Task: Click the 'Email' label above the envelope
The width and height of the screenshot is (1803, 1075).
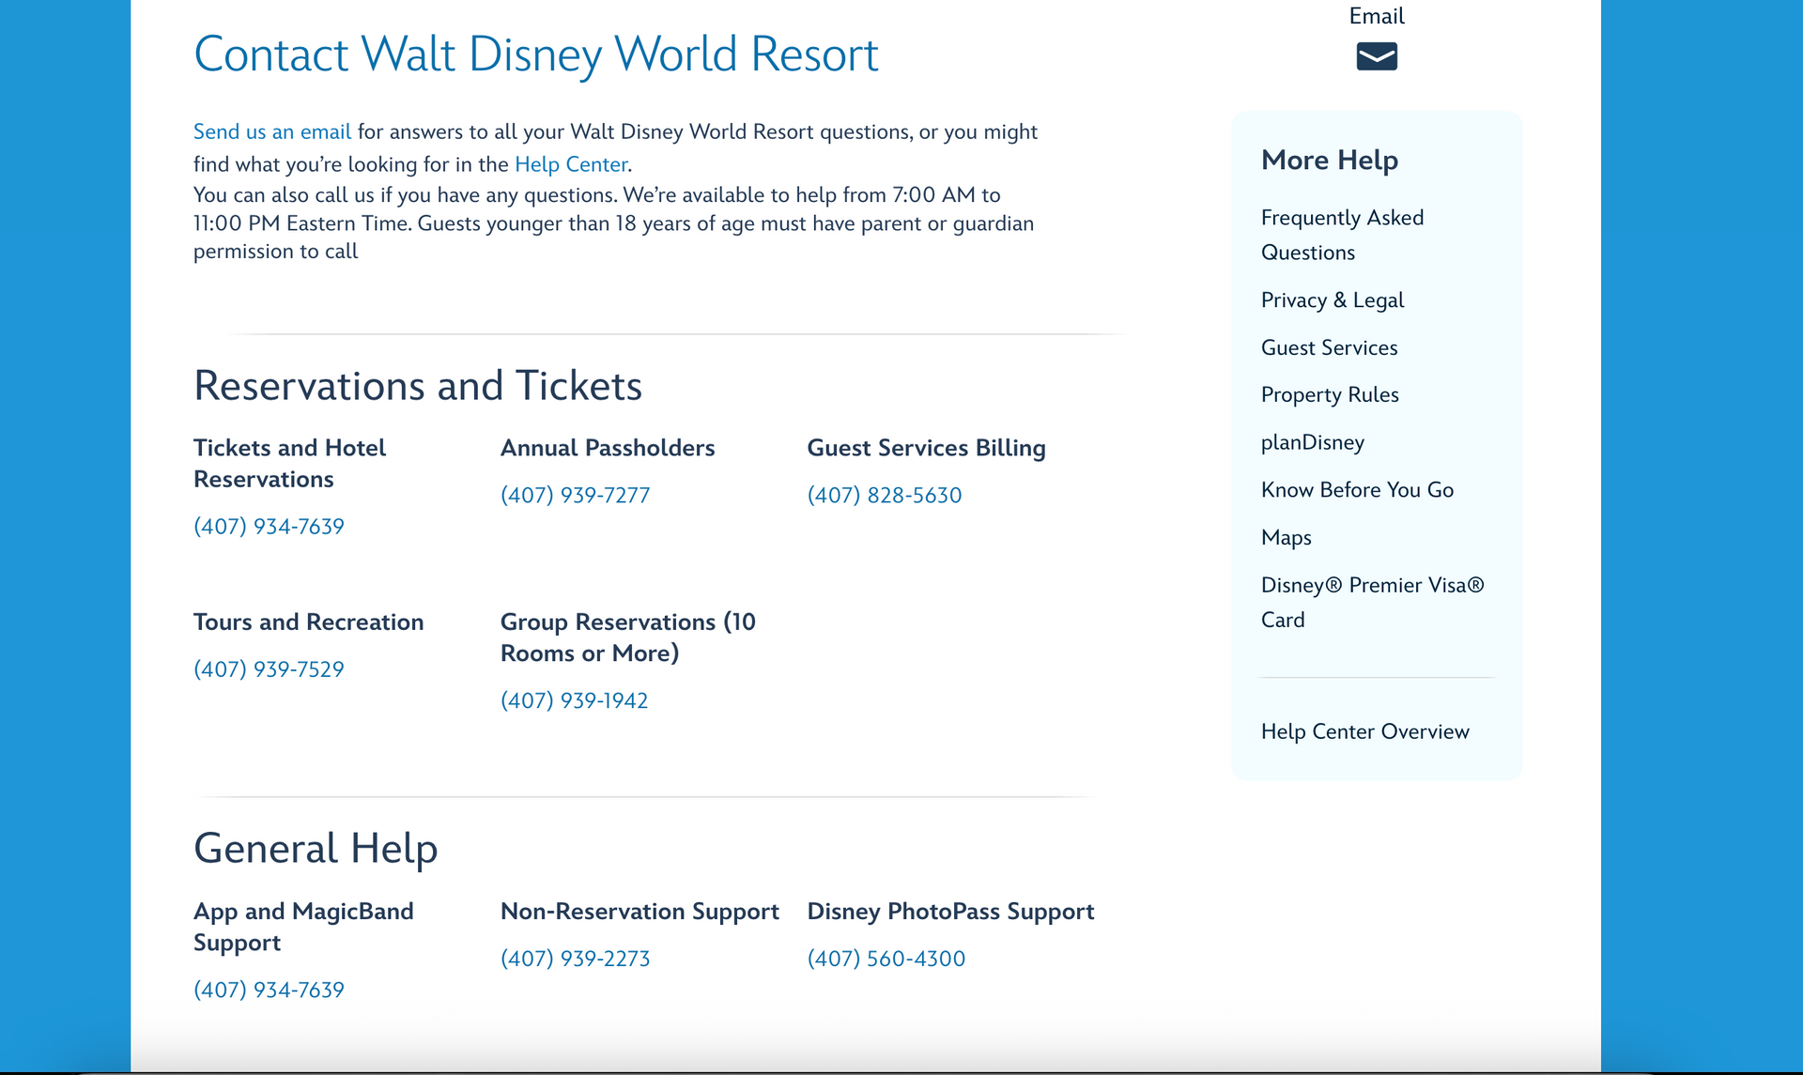Action: coord(1377,16)
